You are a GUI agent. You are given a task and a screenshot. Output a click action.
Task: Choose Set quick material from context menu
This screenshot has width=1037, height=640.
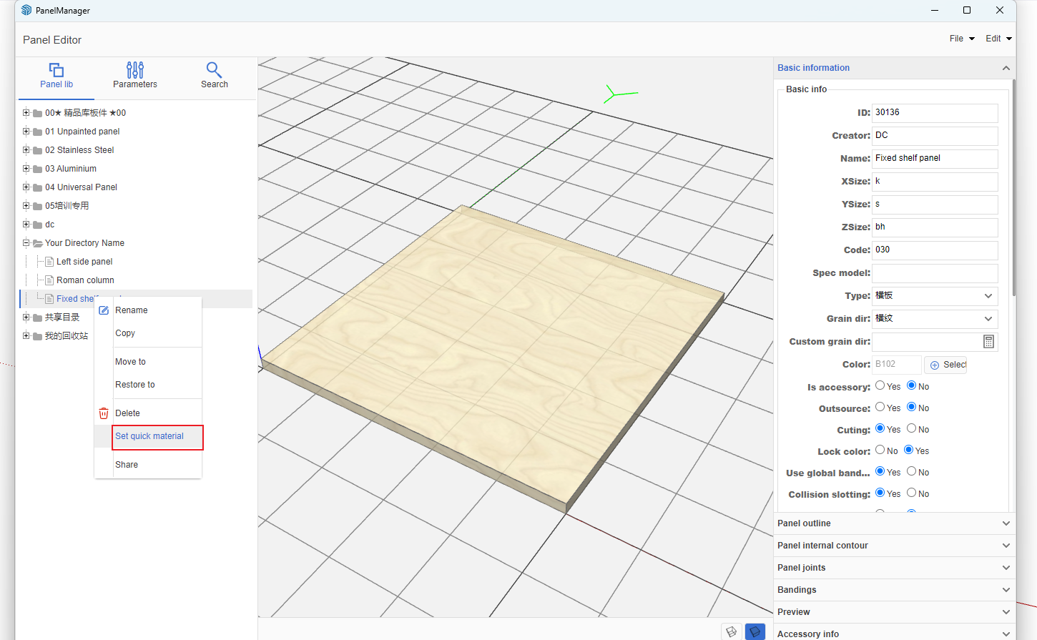[149, 436]
